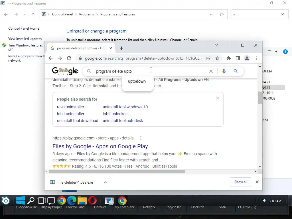
Task: Refresh the Programs and Features view
Action: point(222,15)
